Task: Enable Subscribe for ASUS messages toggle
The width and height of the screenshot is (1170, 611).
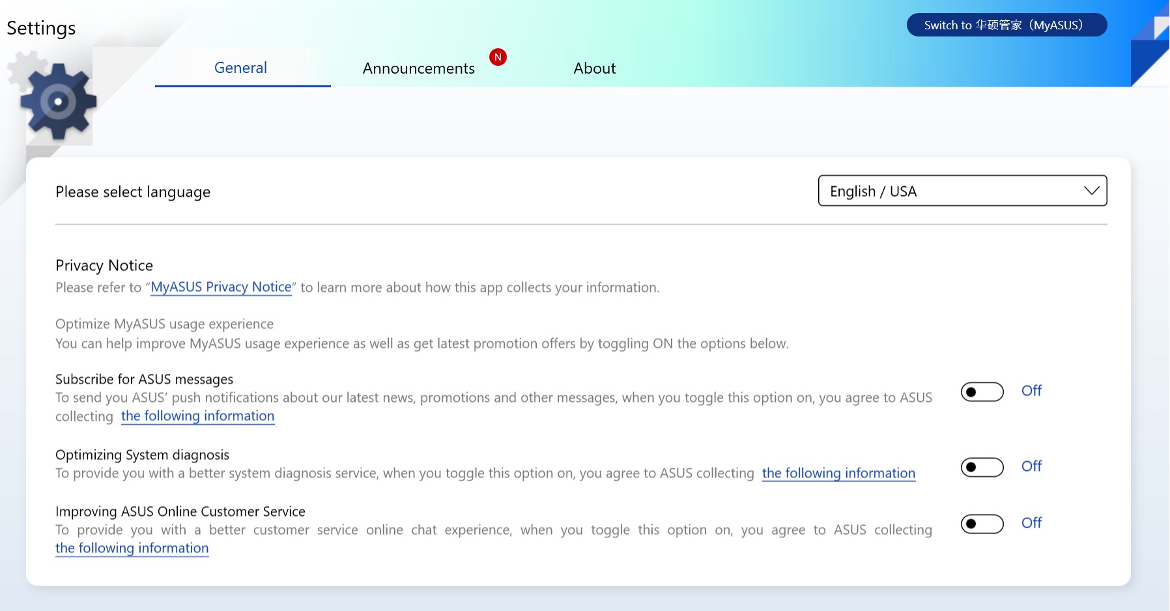Action: 982,391
